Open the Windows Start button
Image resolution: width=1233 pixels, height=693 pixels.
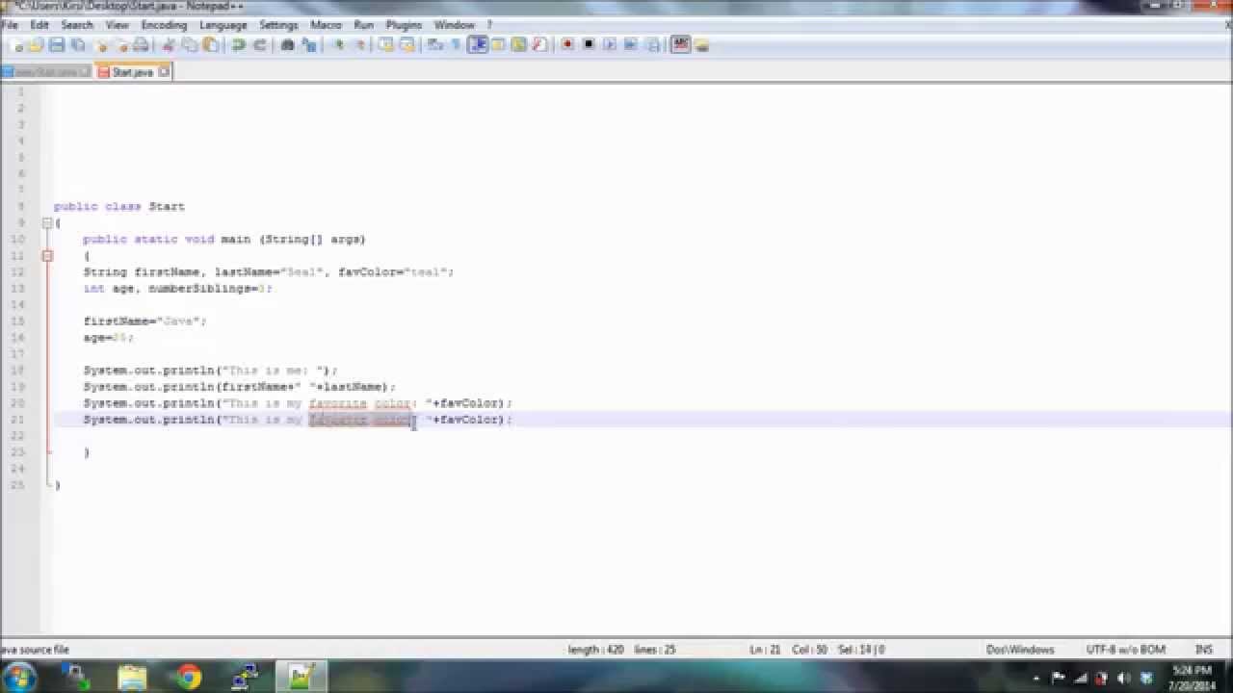[x=19, y=678]
